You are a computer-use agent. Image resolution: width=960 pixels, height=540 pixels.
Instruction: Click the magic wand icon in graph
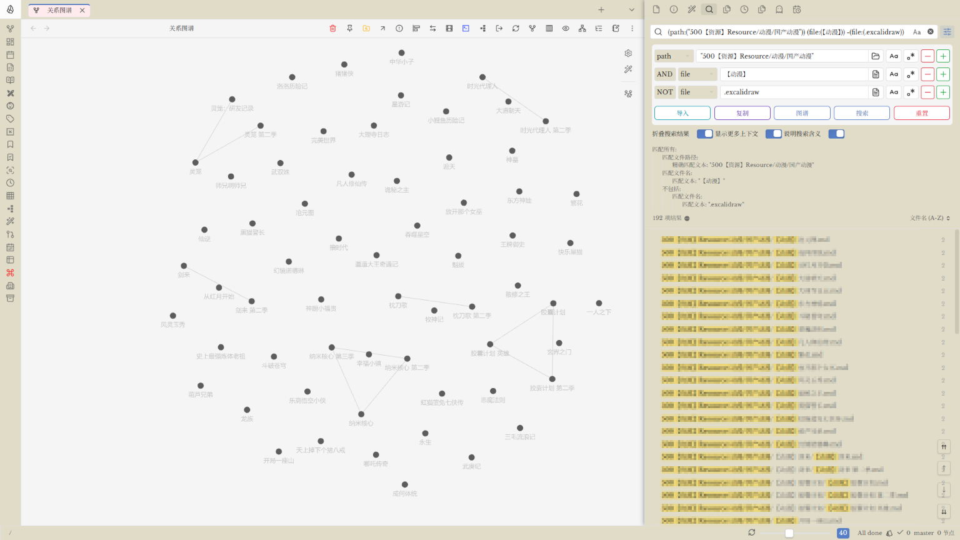click(628, 69)
